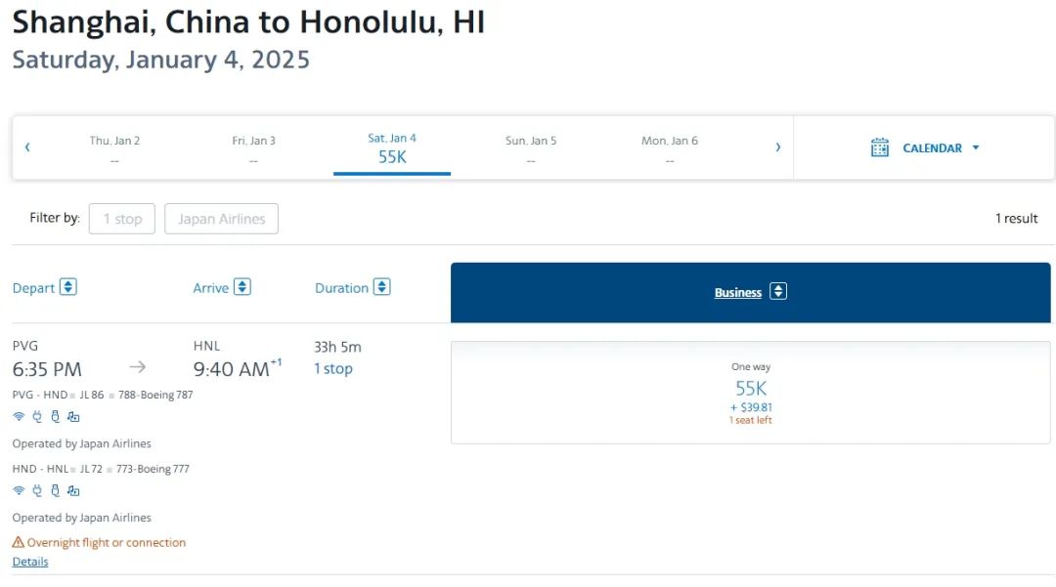This screenshot has height=587, width=1056.
Task: Go to previous dates with left arrow
Action: pos(27,147)
